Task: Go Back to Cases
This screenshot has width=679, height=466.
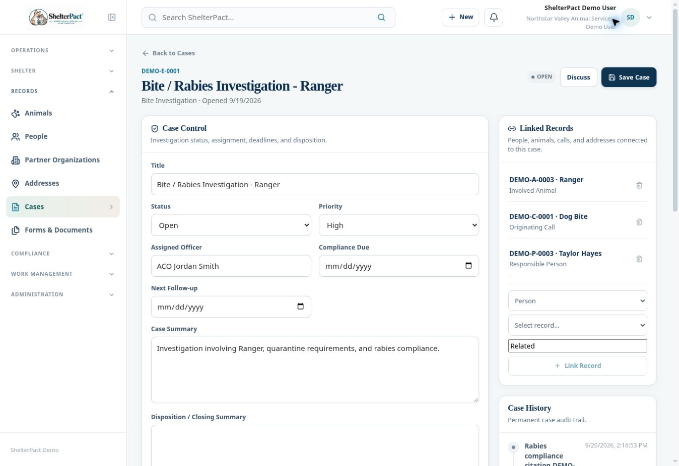Action: click(168, 53)
